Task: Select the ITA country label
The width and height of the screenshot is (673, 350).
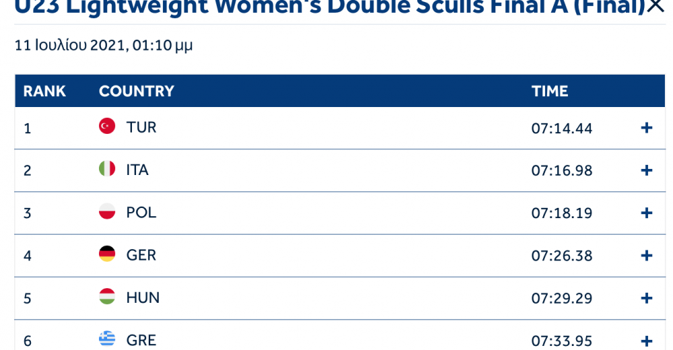Action: point(137,170)
